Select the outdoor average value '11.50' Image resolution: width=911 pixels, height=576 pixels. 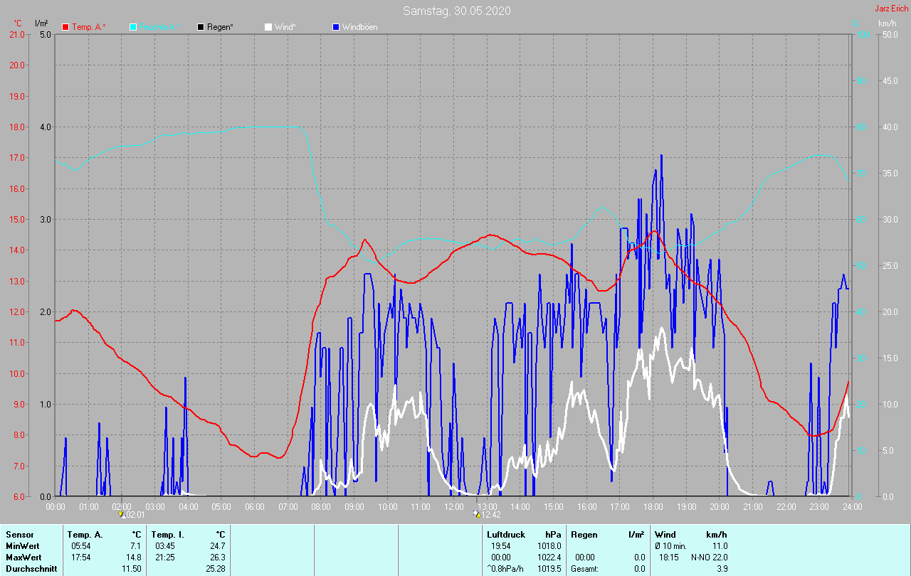click(132, 569)
